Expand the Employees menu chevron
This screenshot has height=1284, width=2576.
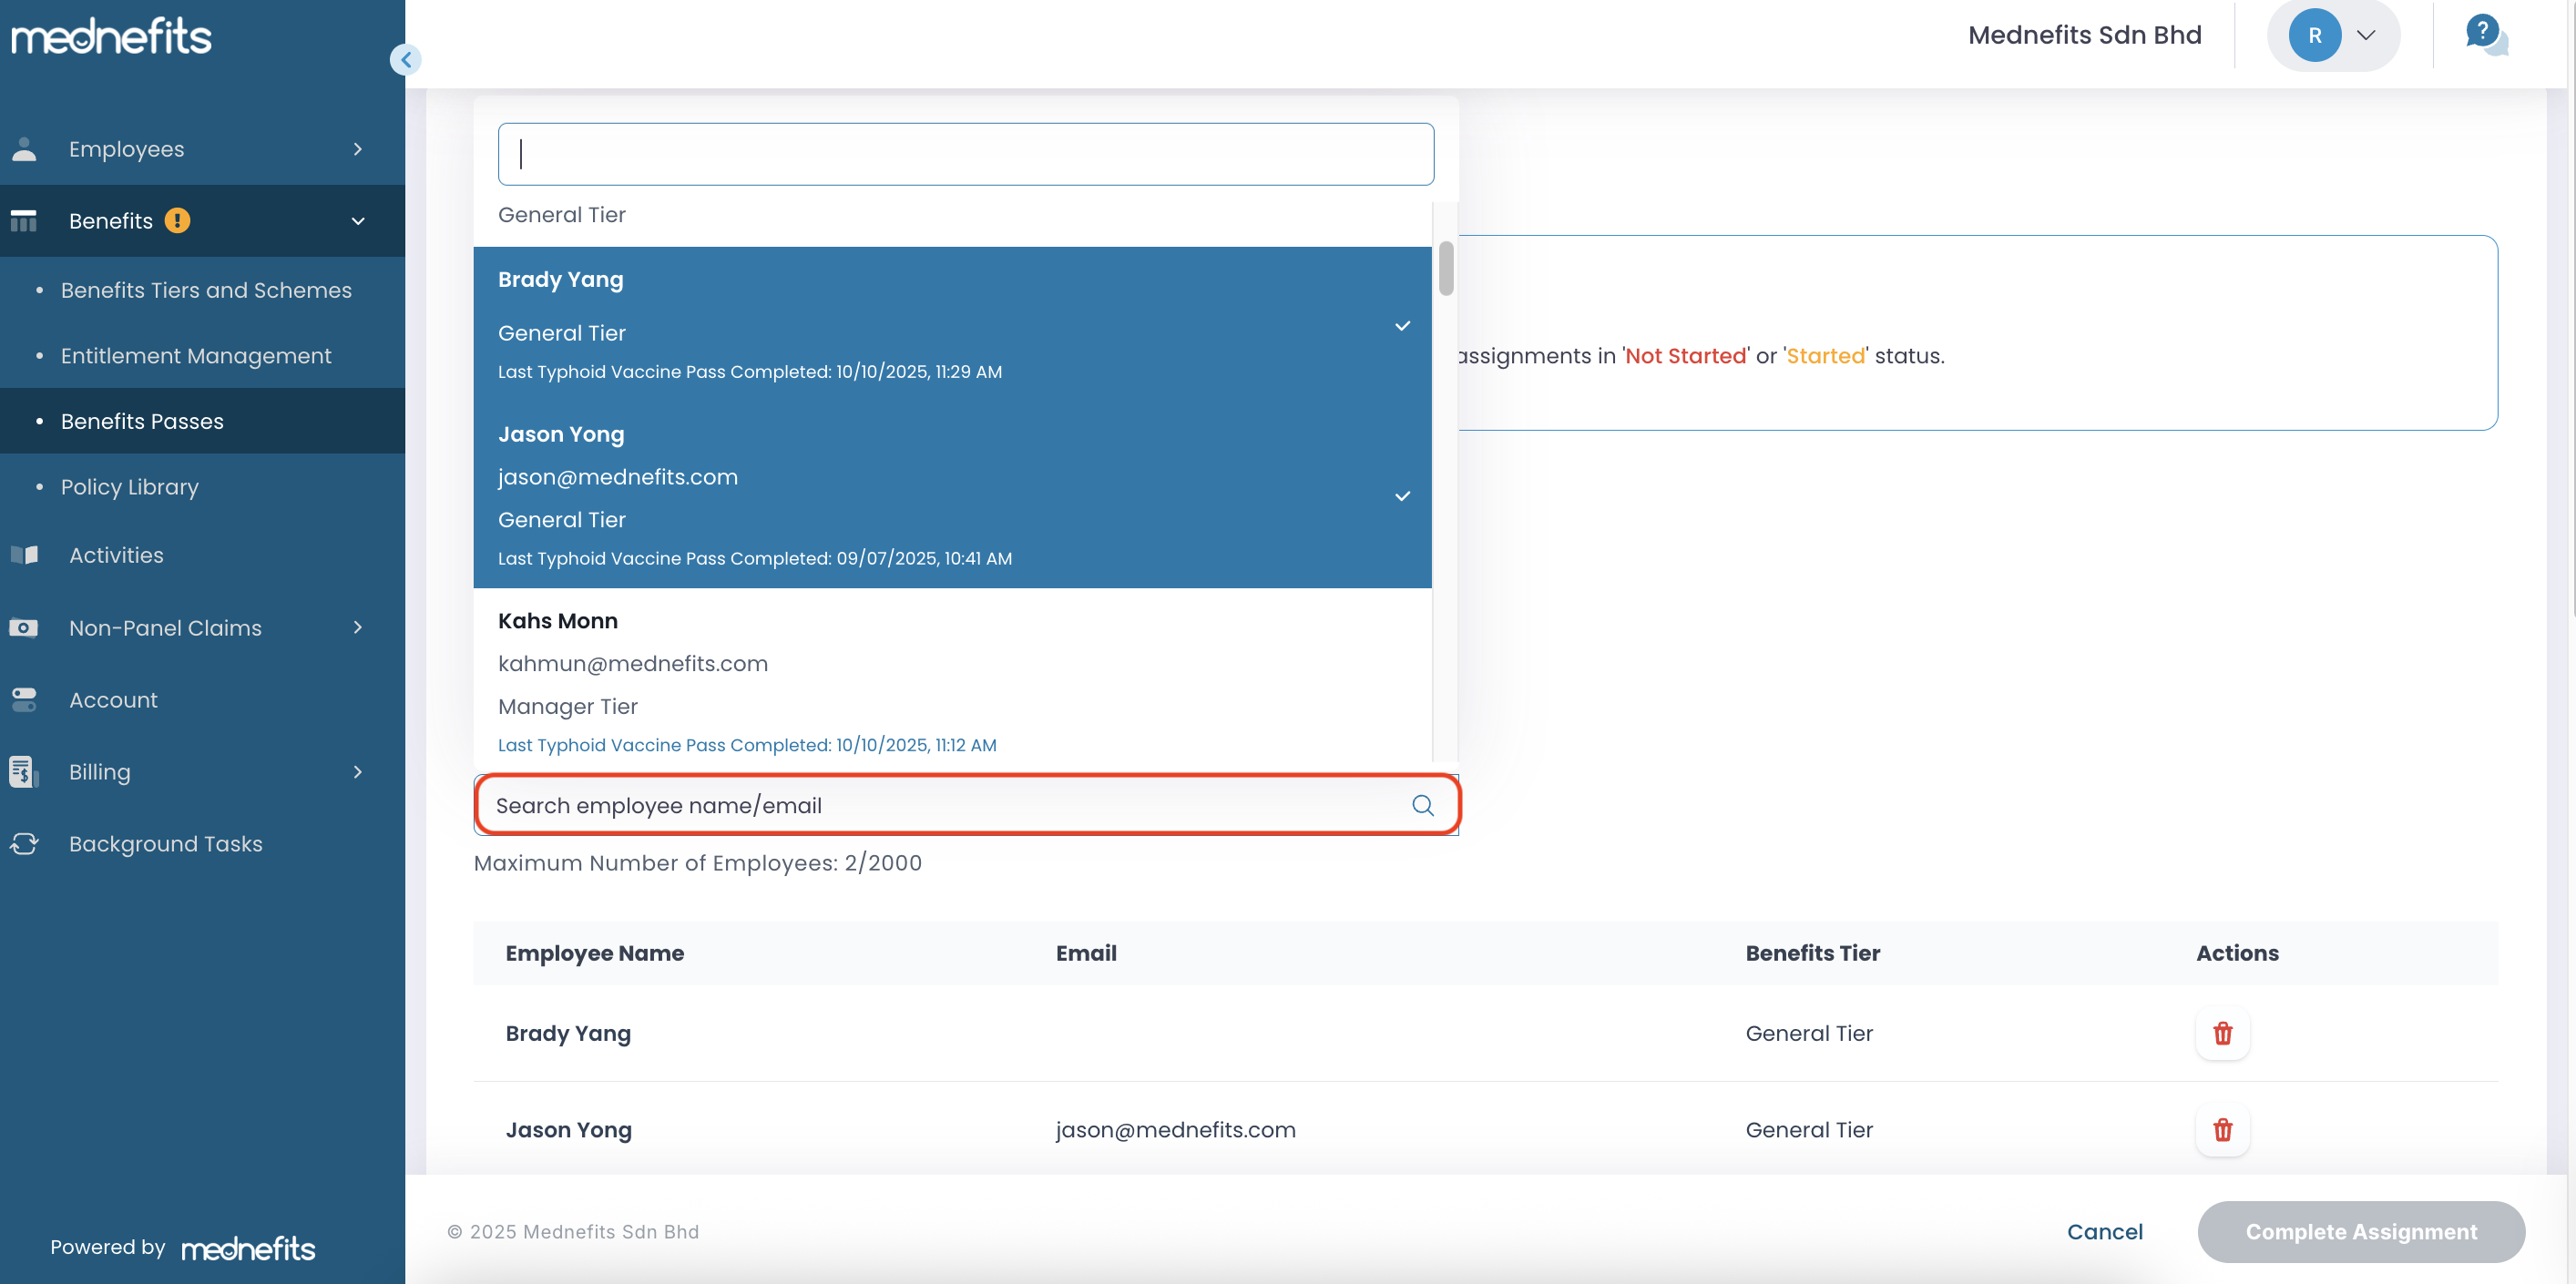tap(357, 149)
